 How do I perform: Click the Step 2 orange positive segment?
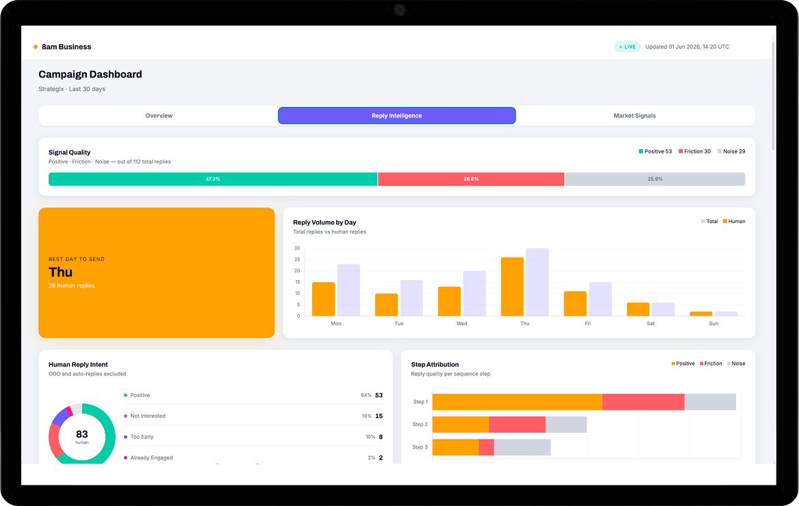click(461, 425)
